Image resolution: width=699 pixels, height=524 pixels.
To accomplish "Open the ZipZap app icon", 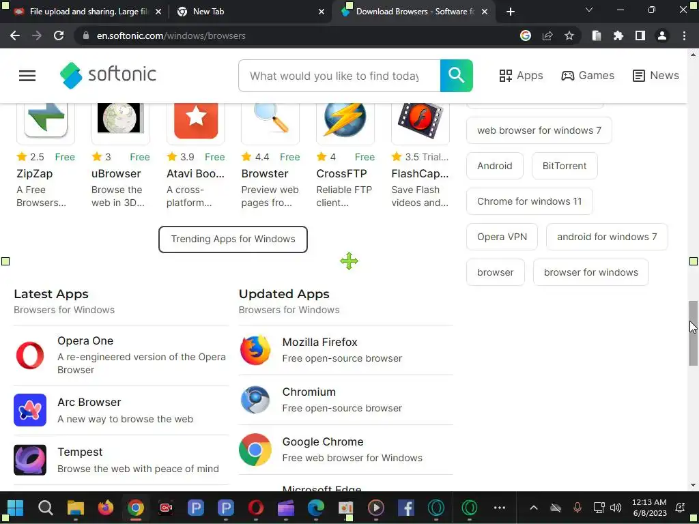I will [x=46, y=119].
